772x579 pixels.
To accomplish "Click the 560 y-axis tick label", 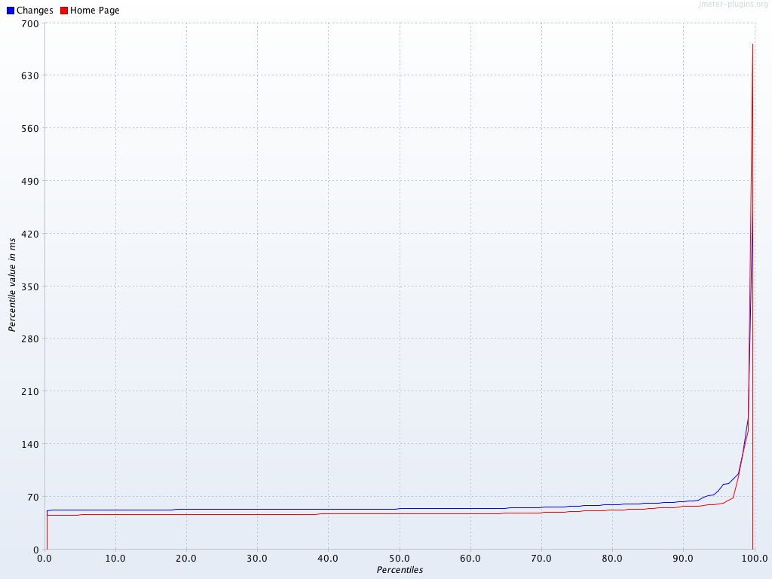I will click(29, 128).
